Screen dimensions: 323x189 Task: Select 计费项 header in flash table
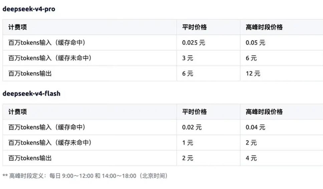[x=17, y=112]
